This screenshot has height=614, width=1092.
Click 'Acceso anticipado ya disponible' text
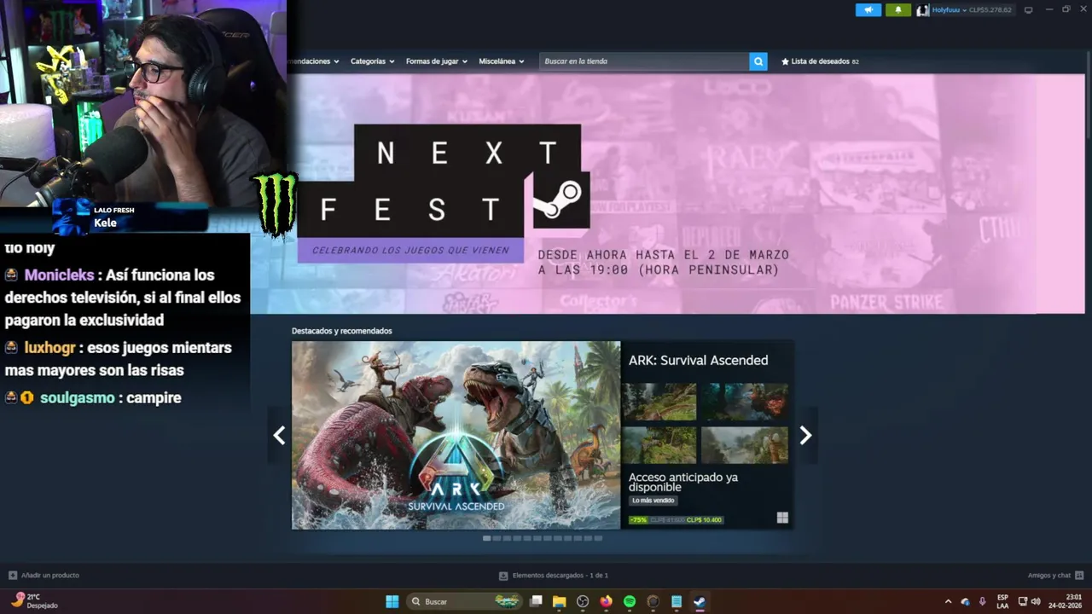coord(683,482)
